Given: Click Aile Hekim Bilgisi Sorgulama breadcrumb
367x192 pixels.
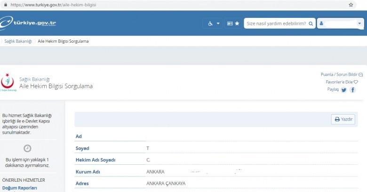Looking at the screenshot, I should (x=63, y=41).
